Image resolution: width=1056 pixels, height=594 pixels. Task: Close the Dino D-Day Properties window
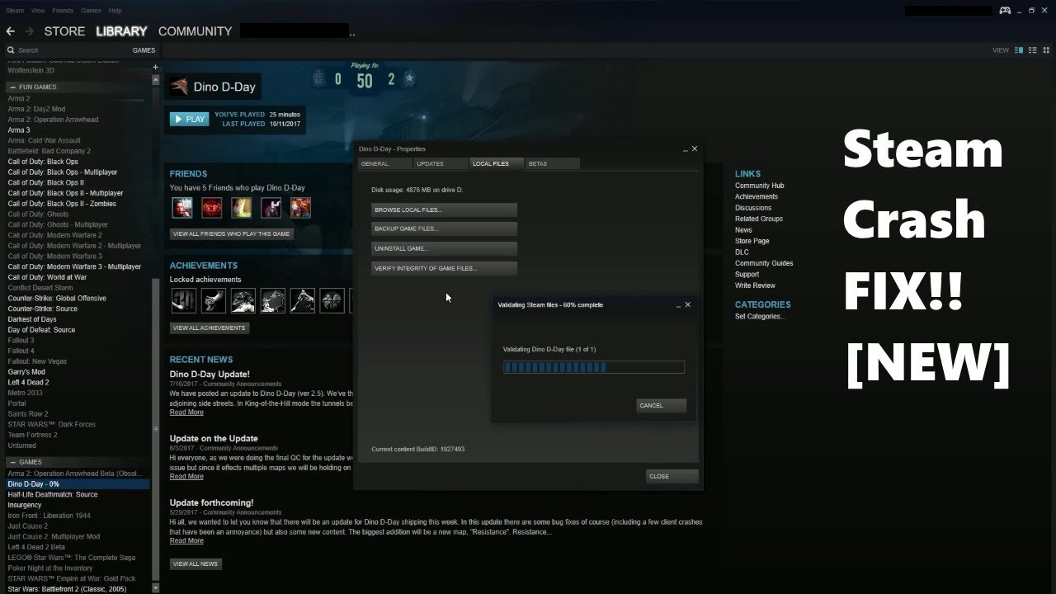[x=694, y=148]
